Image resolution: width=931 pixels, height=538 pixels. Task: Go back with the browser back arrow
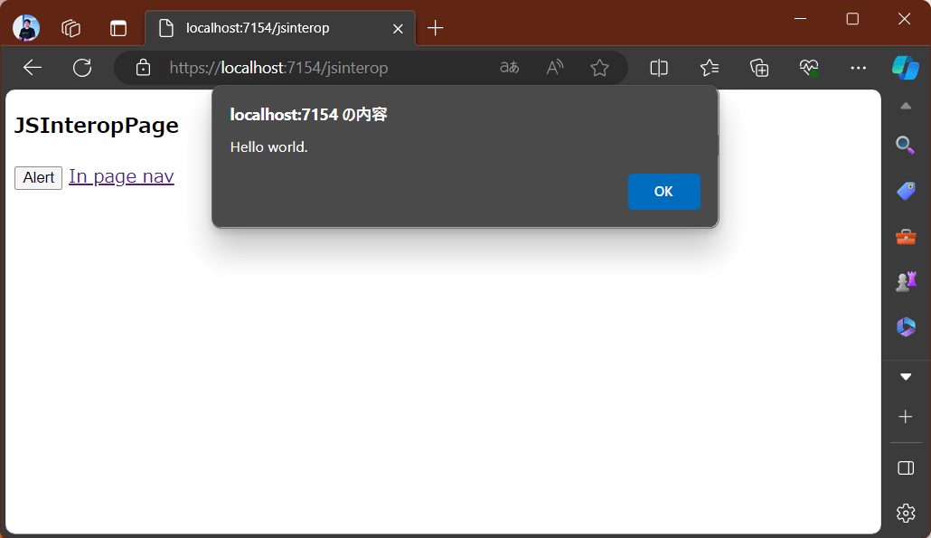click(33, 68)
